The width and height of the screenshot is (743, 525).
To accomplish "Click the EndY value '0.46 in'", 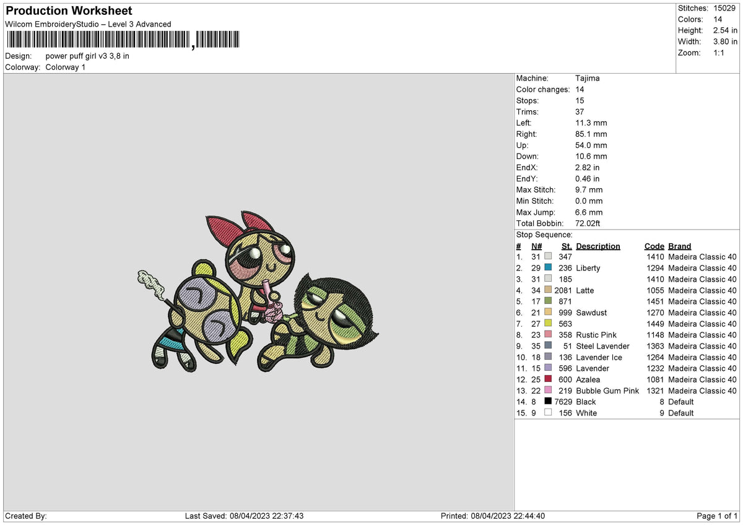I will 588,179.
